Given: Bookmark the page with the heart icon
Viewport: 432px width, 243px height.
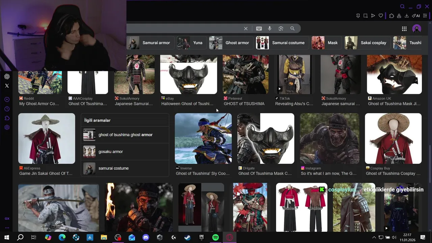Looking at the screenshot, I should [381, 16].
